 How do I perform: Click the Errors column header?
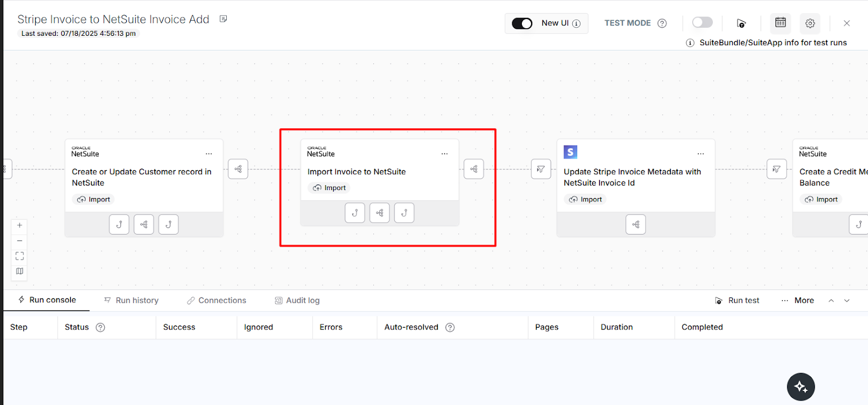coord(331,327)
